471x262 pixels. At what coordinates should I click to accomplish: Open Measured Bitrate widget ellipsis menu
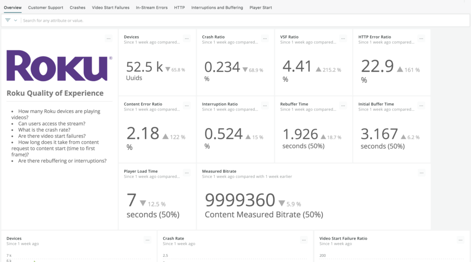coord(421,173)
